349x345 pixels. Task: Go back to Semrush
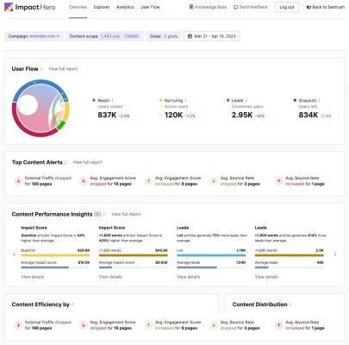click(x=325, y=7)
